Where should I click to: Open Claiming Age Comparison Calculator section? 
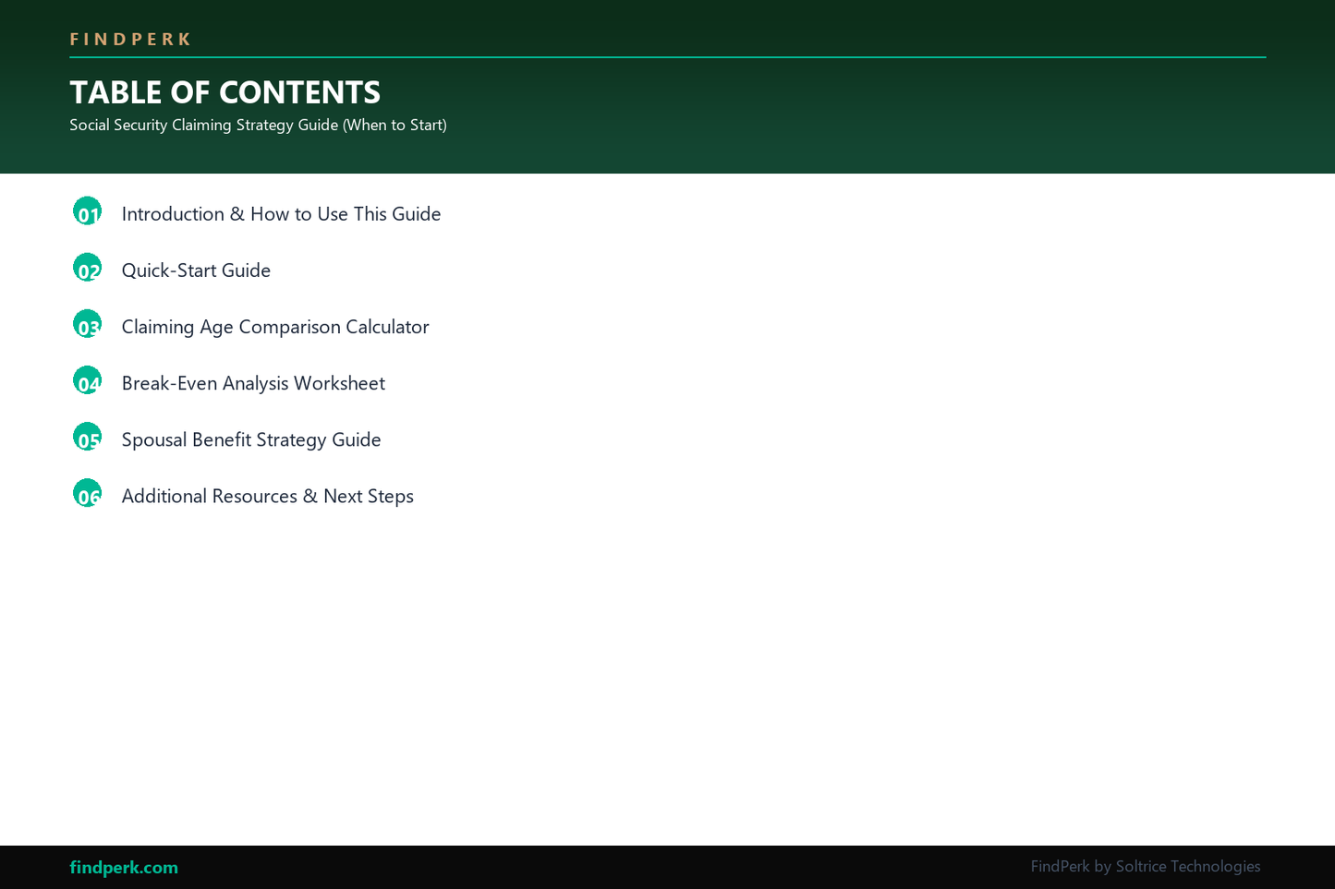pyautogui.click(x=275, y=327)
